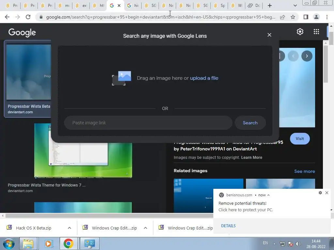Go back using the browser back arrow
The height and width of the screenshot is (250, 334).
[7, 17]
